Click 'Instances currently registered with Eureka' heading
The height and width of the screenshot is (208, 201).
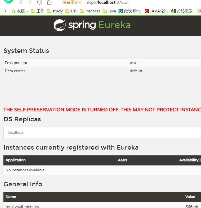coord(71,147)
